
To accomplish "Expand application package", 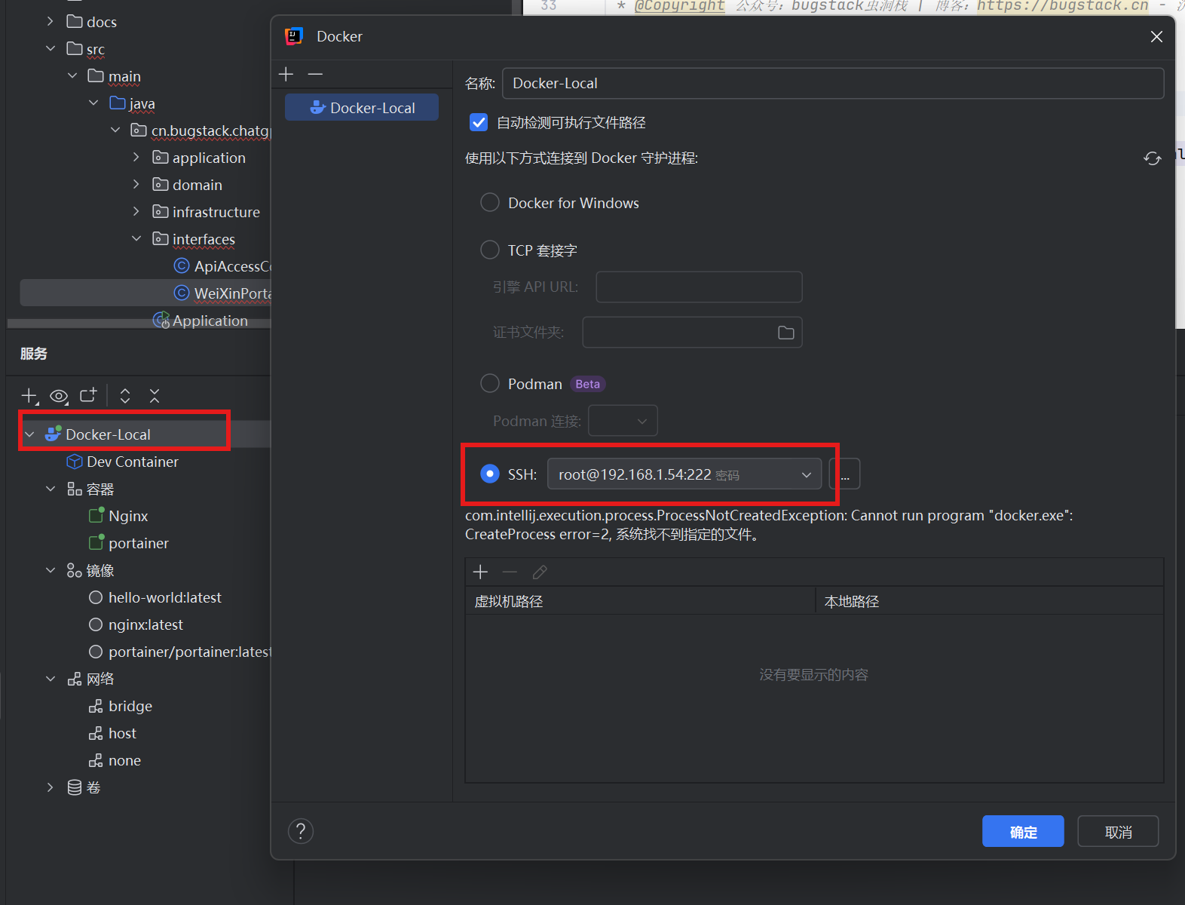I will pyautogui.click(x=136, y=157).
